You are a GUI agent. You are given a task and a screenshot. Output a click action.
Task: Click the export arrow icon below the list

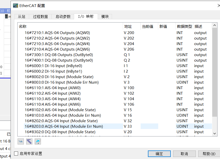(x=38, y=141)
